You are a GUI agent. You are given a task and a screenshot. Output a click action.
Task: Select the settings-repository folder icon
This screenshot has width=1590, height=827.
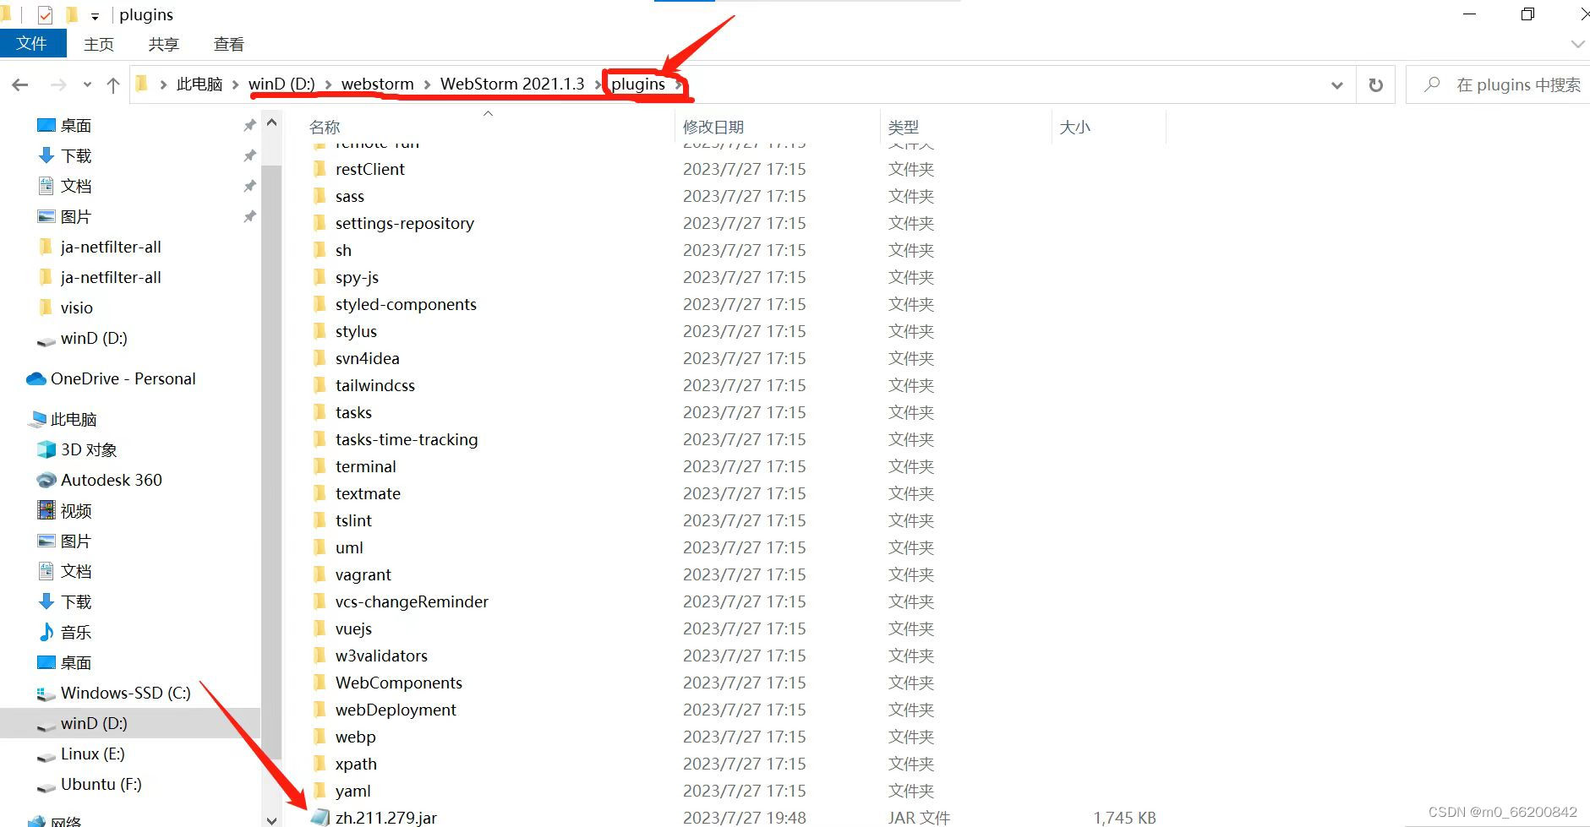coord(320,223)
